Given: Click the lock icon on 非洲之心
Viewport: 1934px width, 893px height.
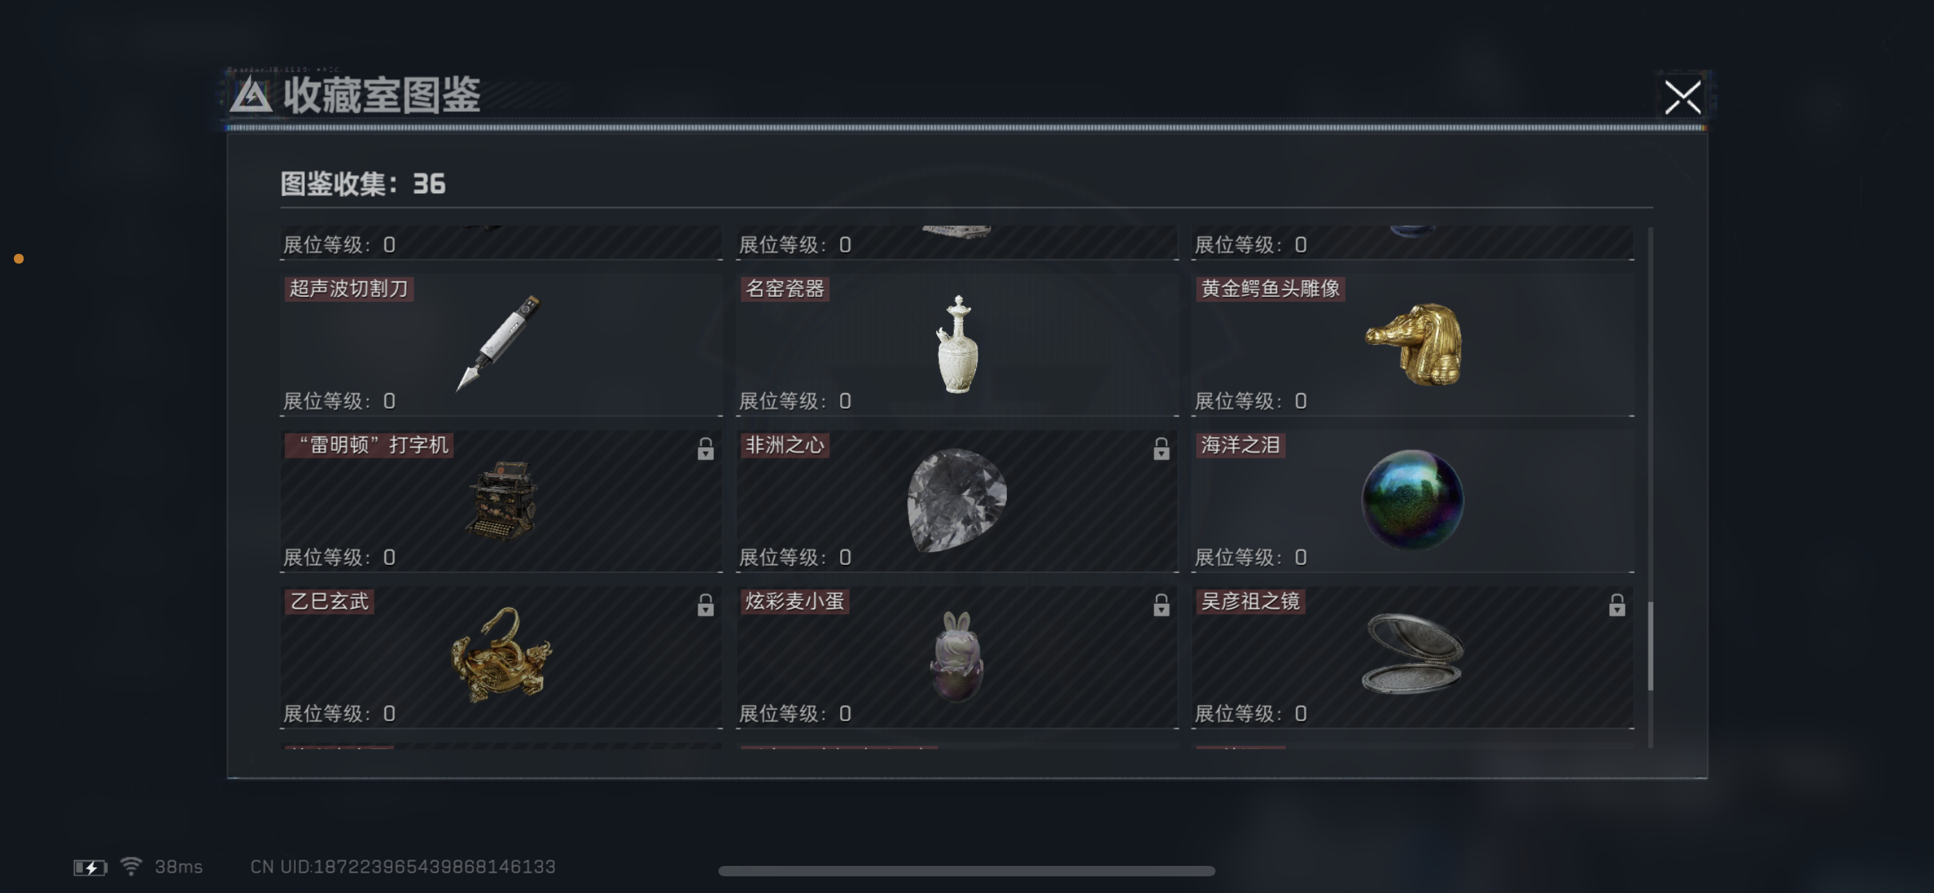Looking at the screenshot, I should [x=1161, y=449].
